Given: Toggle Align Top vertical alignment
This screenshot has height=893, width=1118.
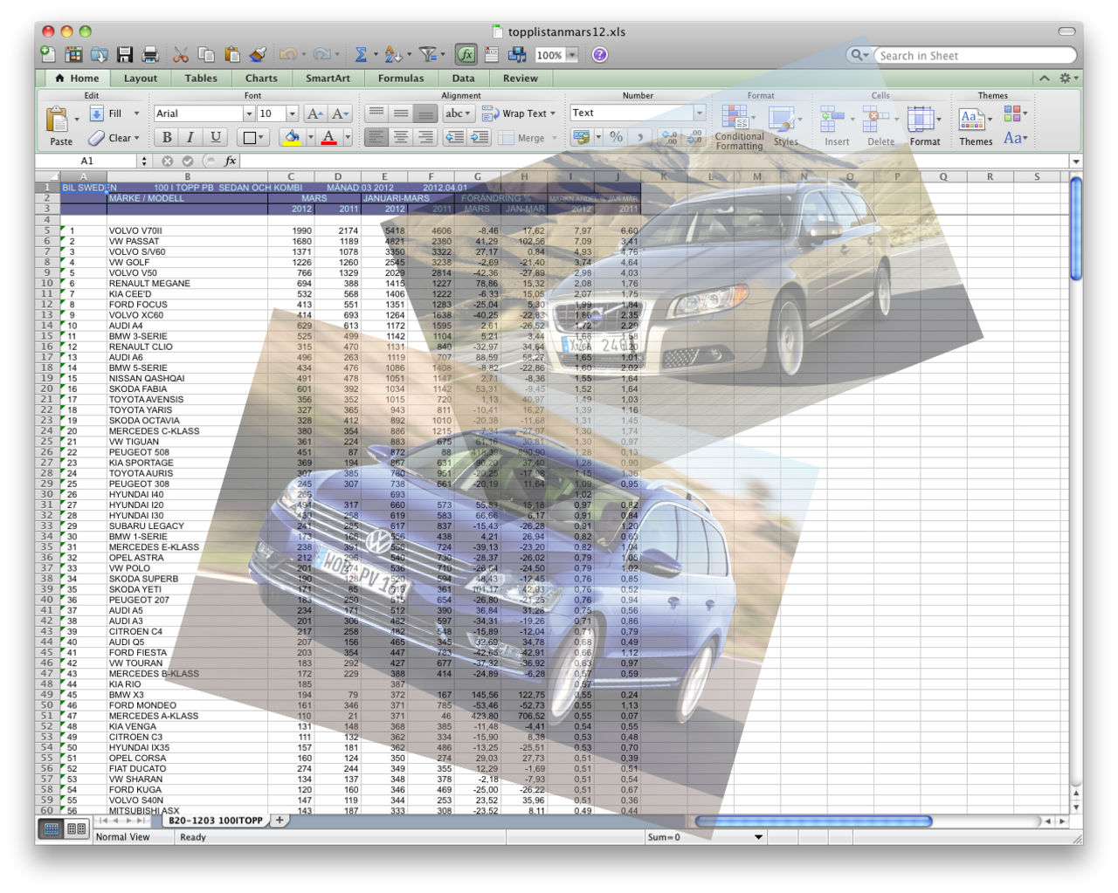Looking at the screenshot, I should pos(376,113).
